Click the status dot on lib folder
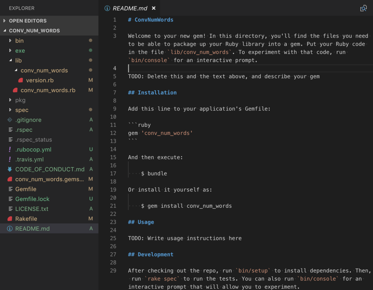 coord(90,60)
